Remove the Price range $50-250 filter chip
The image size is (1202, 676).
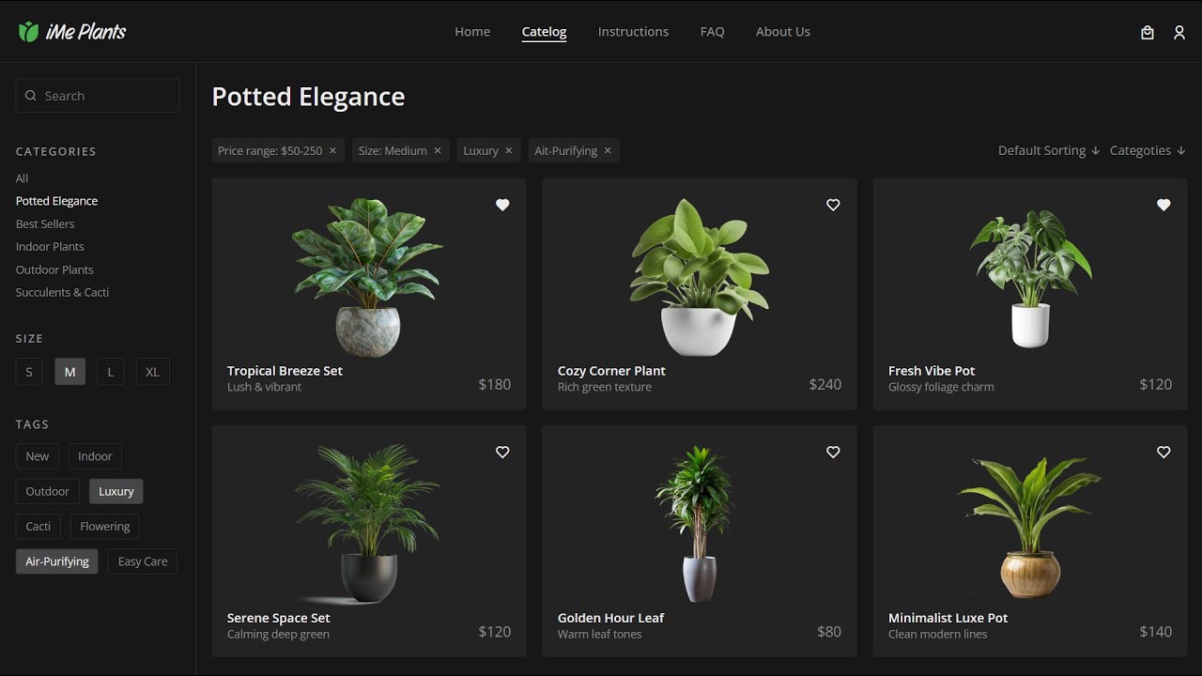tap(332, 151)
